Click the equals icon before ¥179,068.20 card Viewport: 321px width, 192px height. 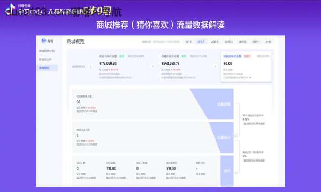coord(91,66)
